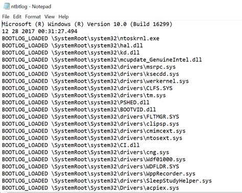
Task: Click the Wdf01000.sys log line
Action: pos(93,159)
